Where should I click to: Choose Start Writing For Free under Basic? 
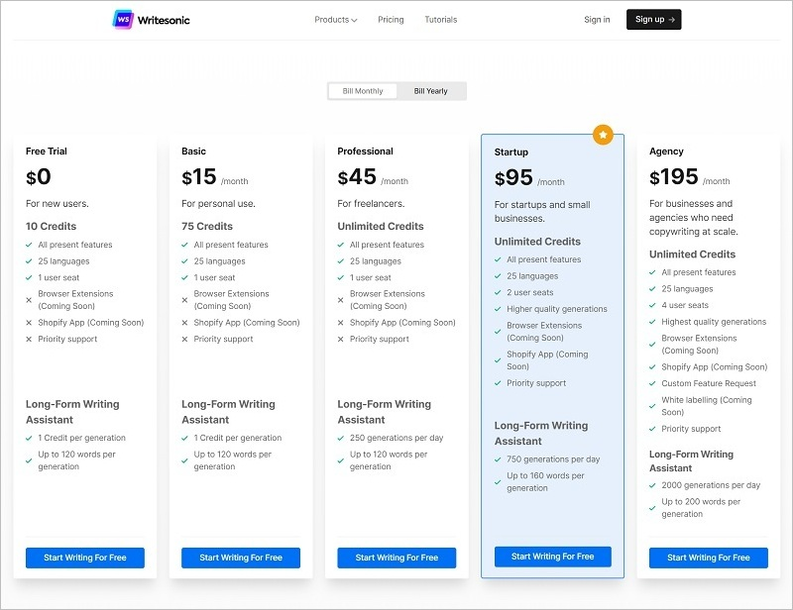pos(241,558)
